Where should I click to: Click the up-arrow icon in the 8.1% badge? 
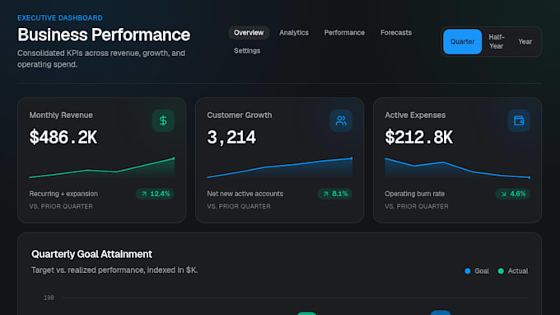pos(326,194)
